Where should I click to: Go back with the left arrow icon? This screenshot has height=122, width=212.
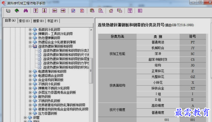[x=55, y=11]
